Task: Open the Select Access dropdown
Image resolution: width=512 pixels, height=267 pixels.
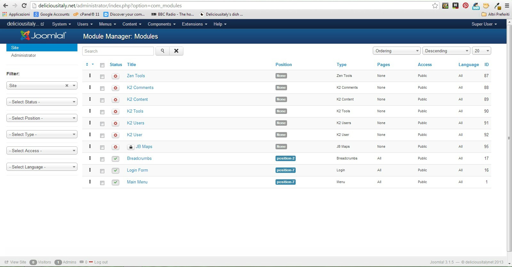Action: click(42, 151)
